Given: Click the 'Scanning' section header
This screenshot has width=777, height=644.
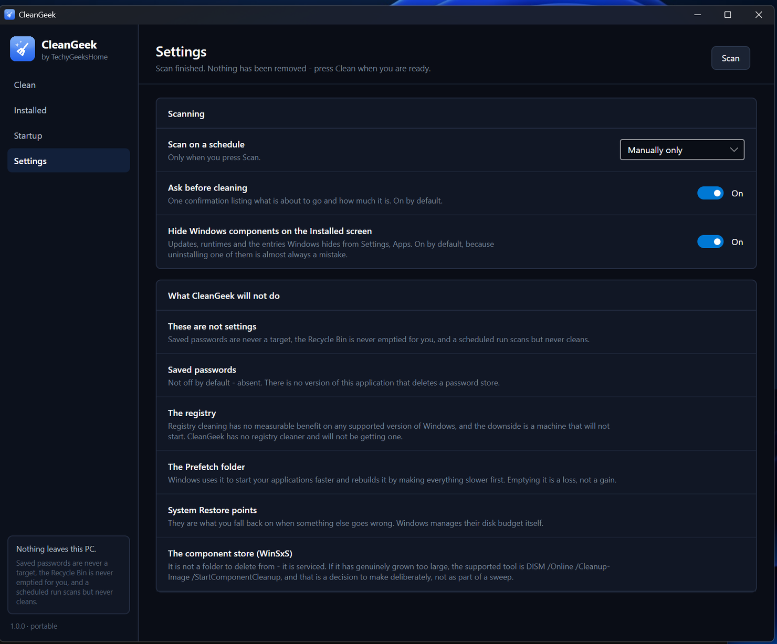Looking at the screenshot, I should (186, 114).
